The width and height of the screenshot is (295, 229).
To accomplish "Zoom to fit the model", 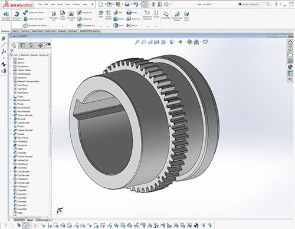I will click(137, 42).
